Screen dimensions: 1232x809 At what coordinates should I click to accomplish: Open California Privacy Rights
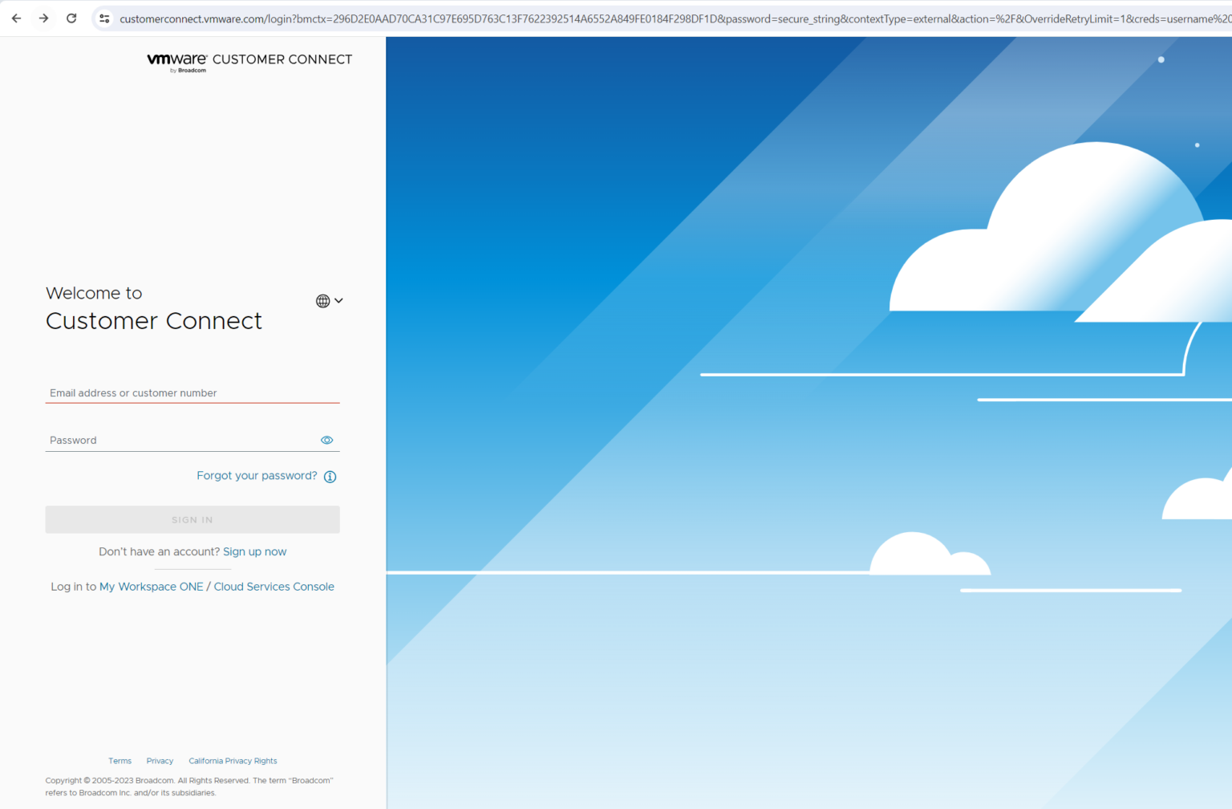point(233,760)
